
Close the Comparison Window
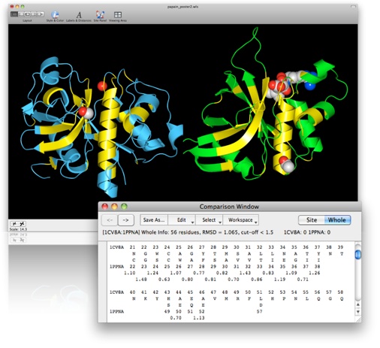pyautogui.click(x=104, y=207)
